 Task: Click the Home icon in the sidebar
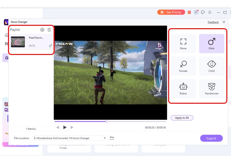(7, 35)
